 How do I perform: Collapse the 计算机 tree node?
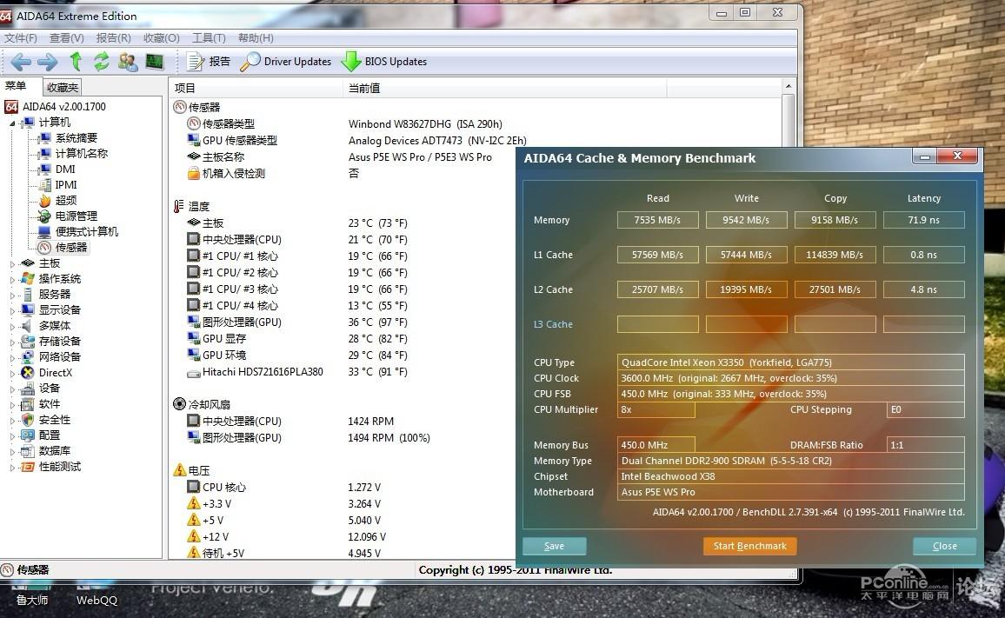[x=12, y=123]
